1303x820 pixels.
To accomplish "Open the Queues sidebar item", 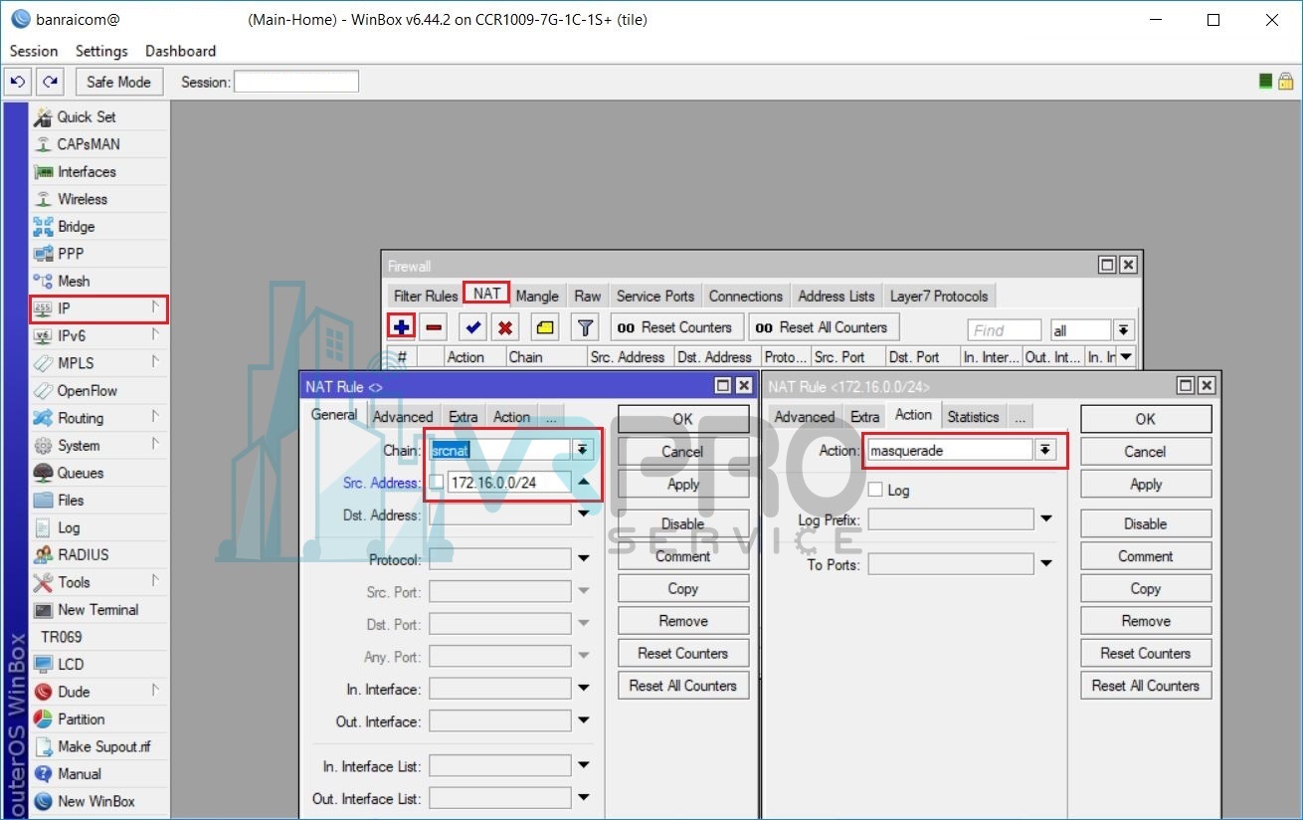I will point(81,473).
